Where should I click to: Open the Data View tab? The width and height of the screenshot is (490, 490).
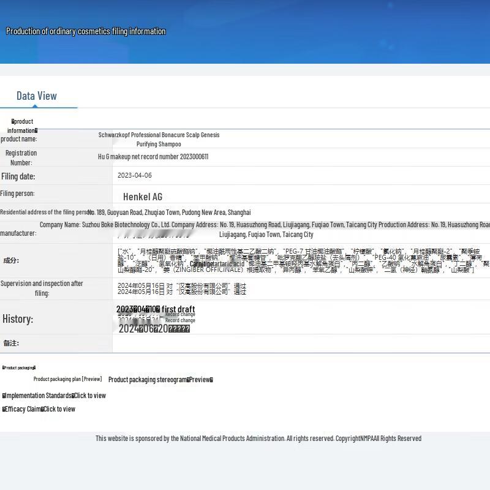tap(37, 96)
